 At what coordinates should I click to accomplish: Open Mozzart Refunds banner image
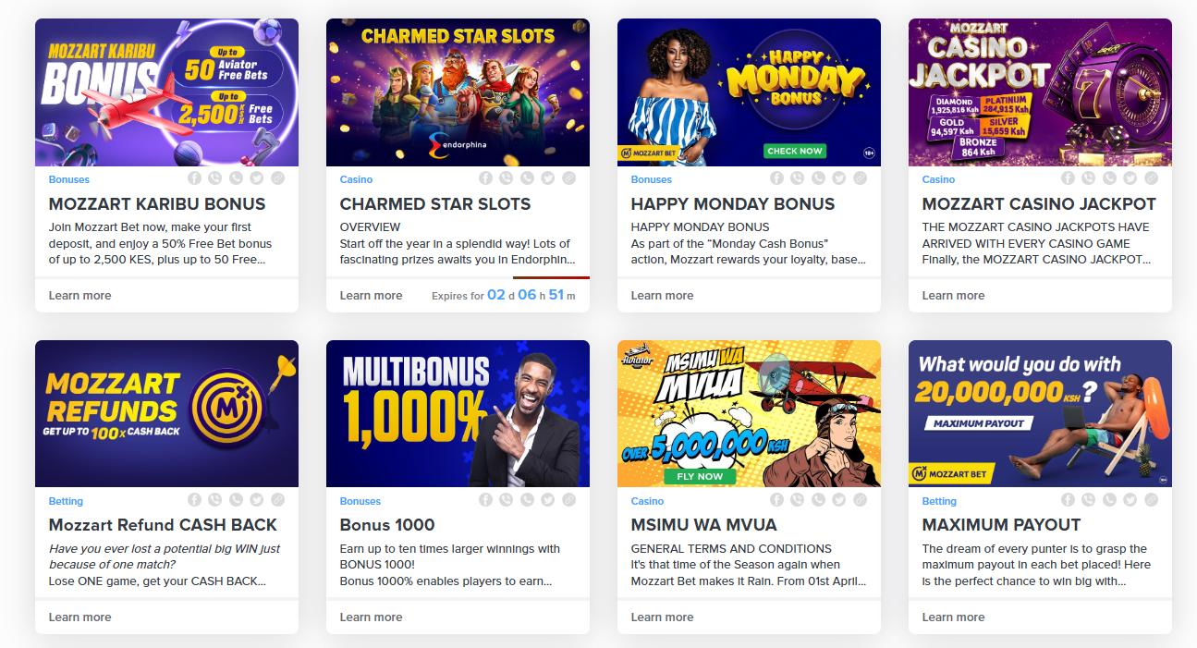pyautogui.click(x=166, y=413)
